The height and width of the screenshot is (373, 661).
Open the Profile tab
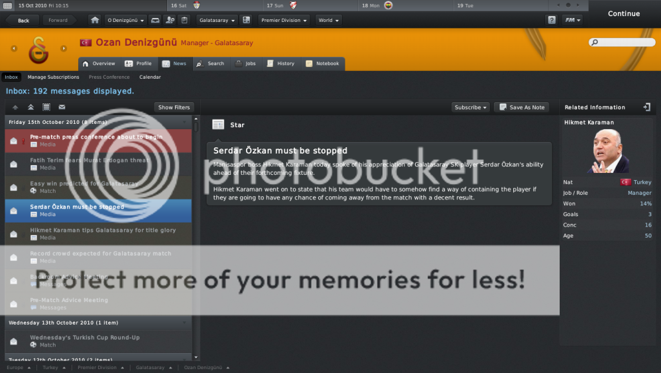coord(138,64)
